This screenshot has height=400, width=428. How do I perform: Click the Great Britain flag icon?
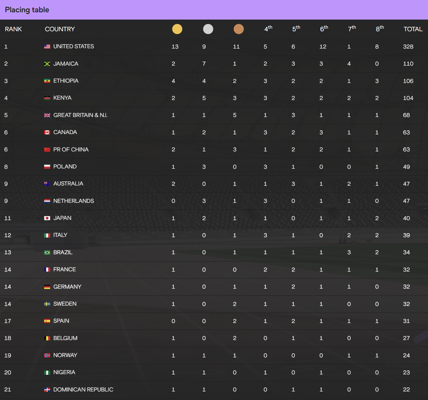[x=47, y=115]
